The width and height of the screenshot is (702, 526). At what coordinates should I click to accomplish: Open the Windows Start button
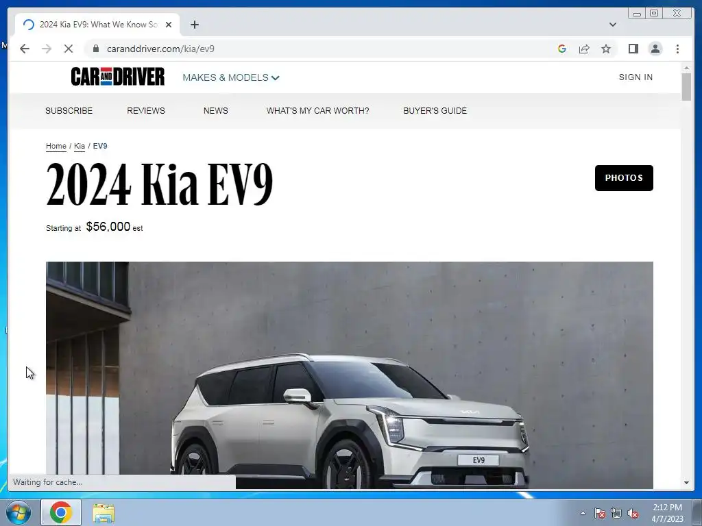point(19,512)
